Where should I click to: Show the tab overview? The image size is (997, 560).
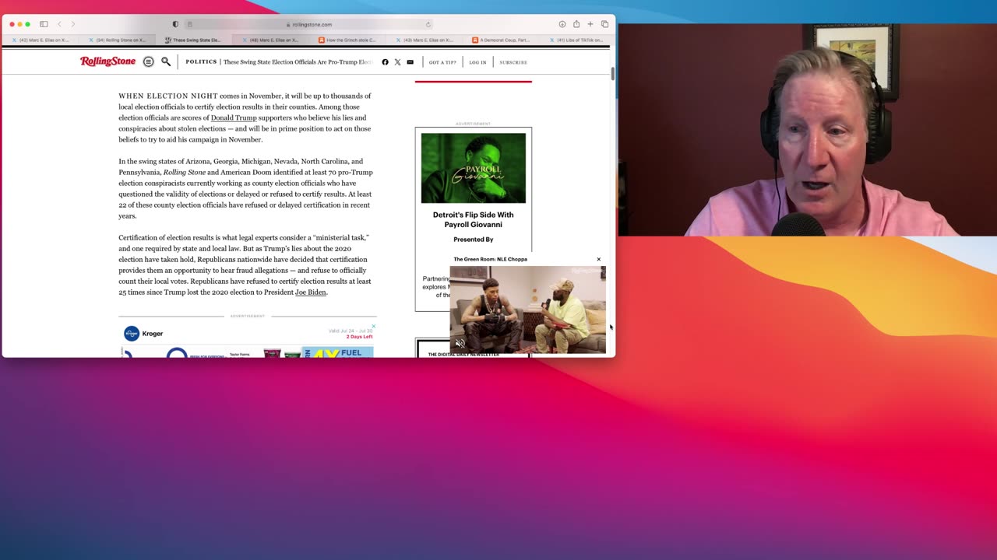[604, 24]
